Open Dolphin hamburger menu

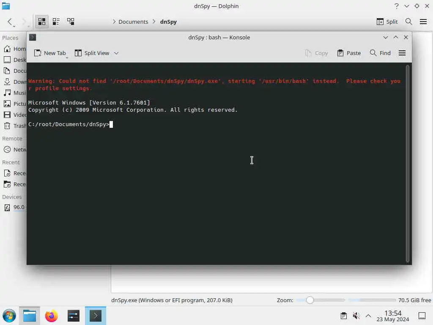(x=423, y=22)
